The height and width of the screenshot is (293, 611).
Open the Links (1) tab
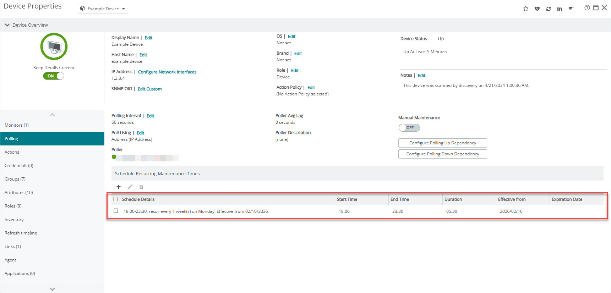(x=52, y=247)
